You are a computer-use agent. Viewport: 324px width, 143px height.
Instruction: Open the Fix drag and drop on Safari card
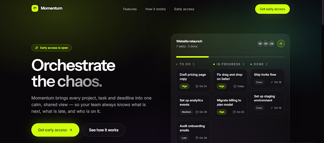click(x=230, y=81)
